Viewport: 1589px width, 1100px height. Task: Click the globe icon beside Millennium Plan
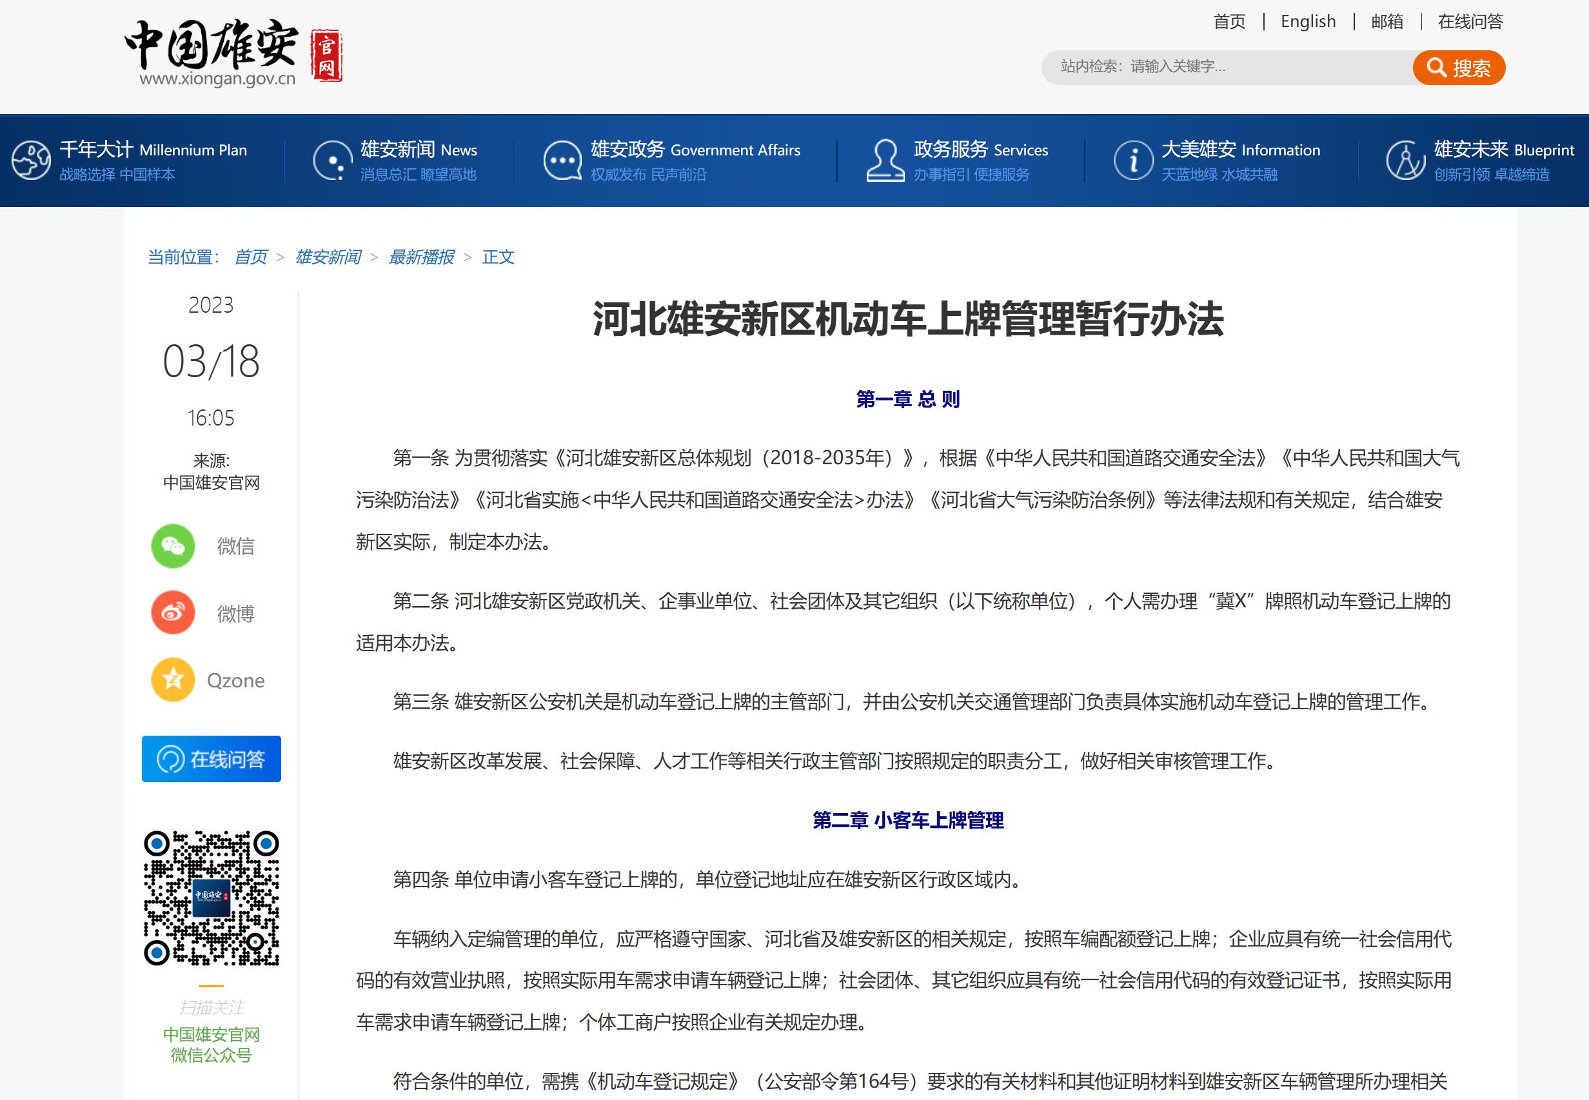31,160
